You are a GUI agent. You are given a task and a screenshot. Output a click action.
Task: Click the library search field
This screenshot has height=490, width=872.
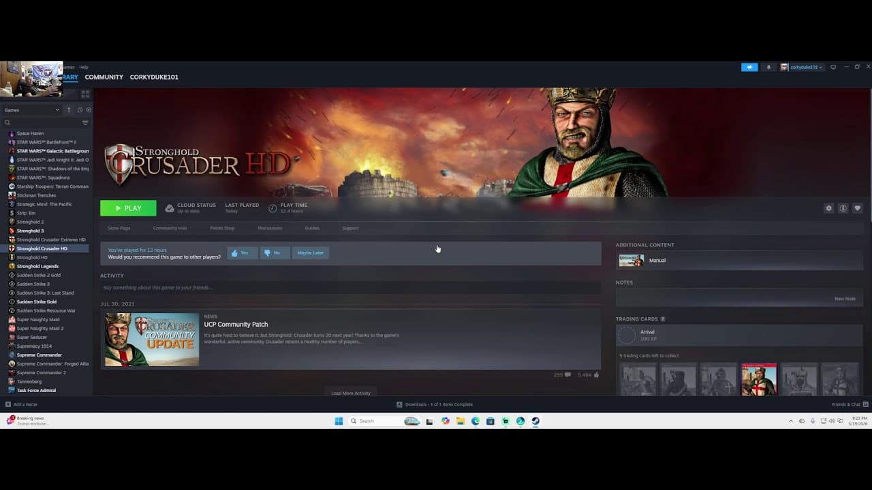coord(41,122)
